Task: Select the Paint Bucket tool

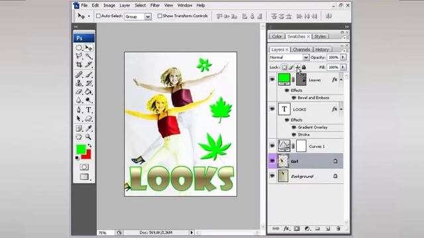Action: [88, 92]
